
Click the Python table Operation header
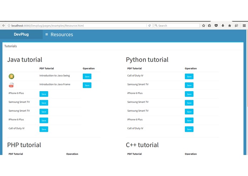point(191,68)
